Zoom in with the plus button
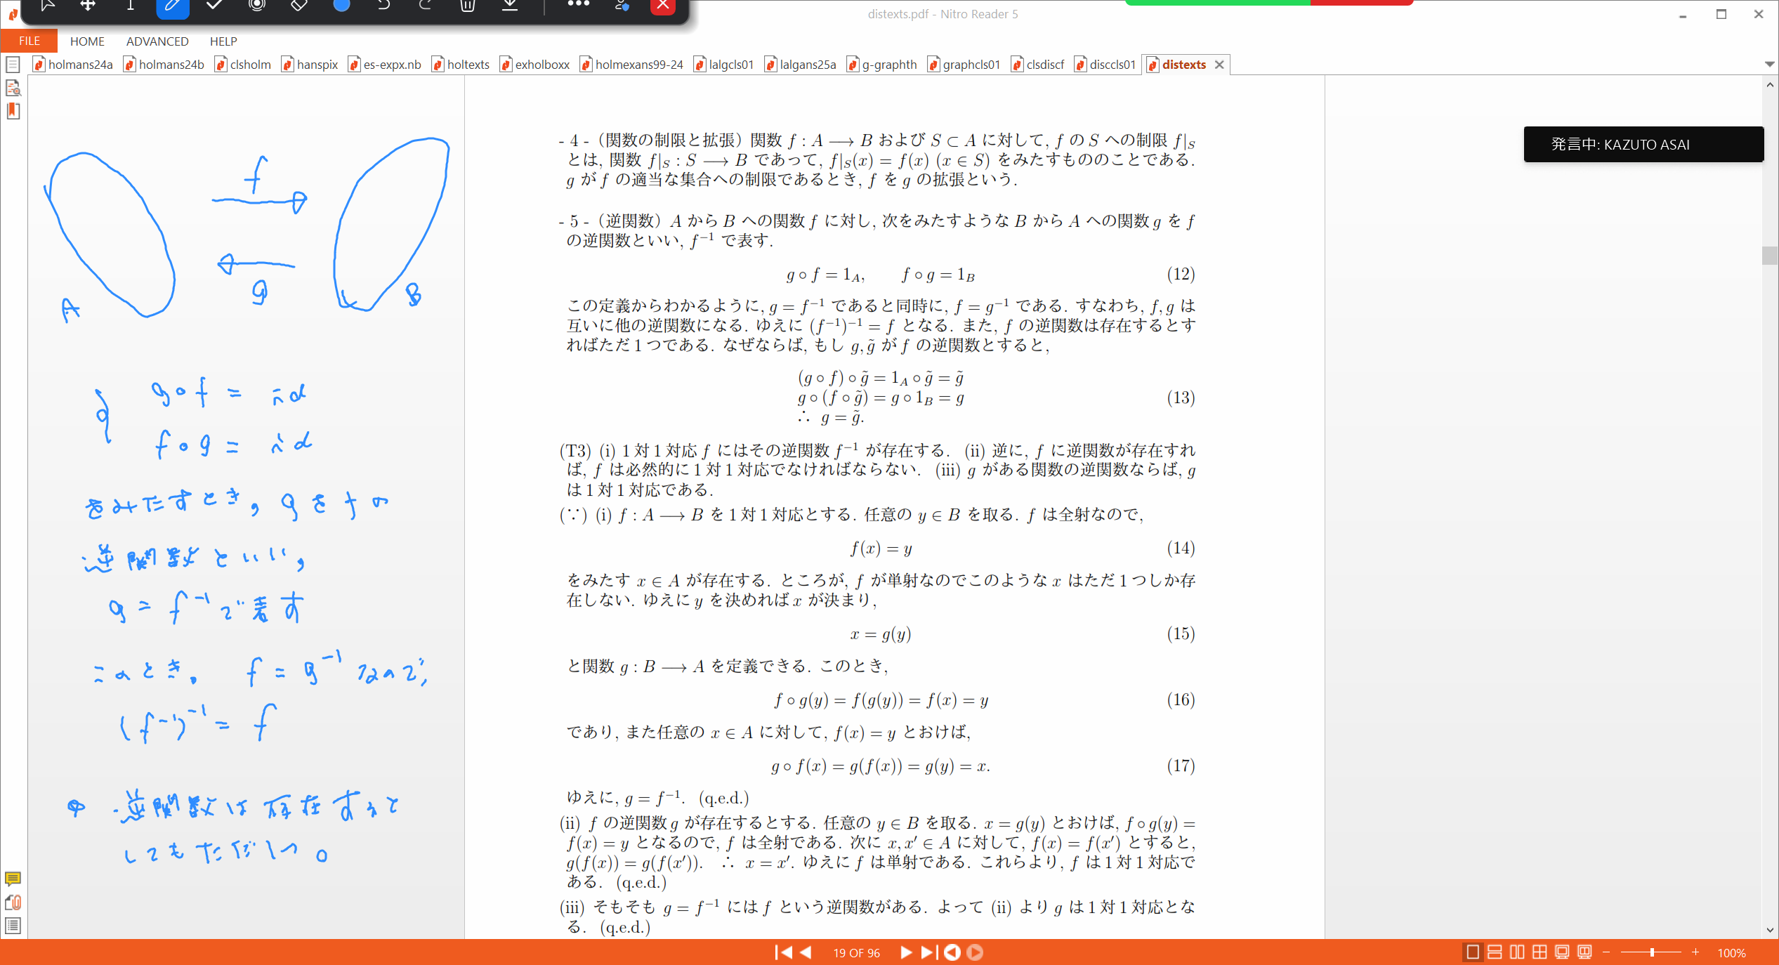 [x=1695, y=952]
